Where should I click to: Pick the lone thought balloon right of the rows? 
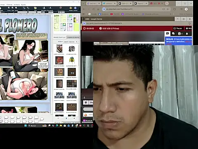(x=42, y=119)
